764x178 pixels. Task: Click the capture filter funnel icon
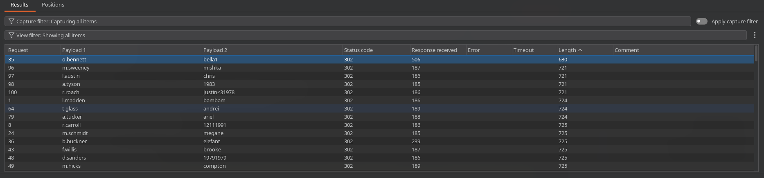pos(11,21)
